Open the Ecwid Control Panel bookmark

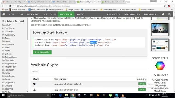pos(37,10)
